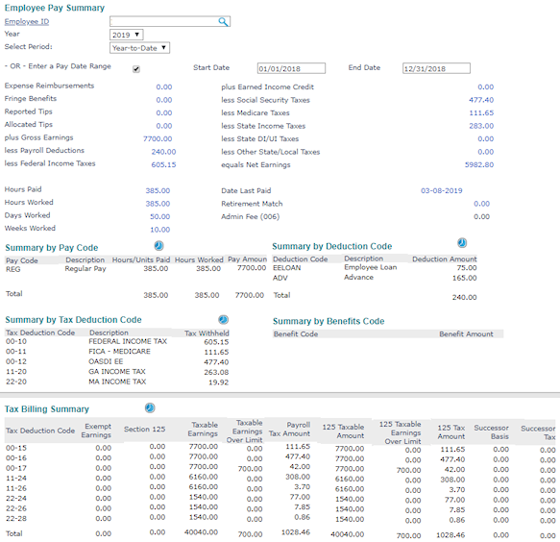Click the Deduction Amount column header

[x=445, y=259]
